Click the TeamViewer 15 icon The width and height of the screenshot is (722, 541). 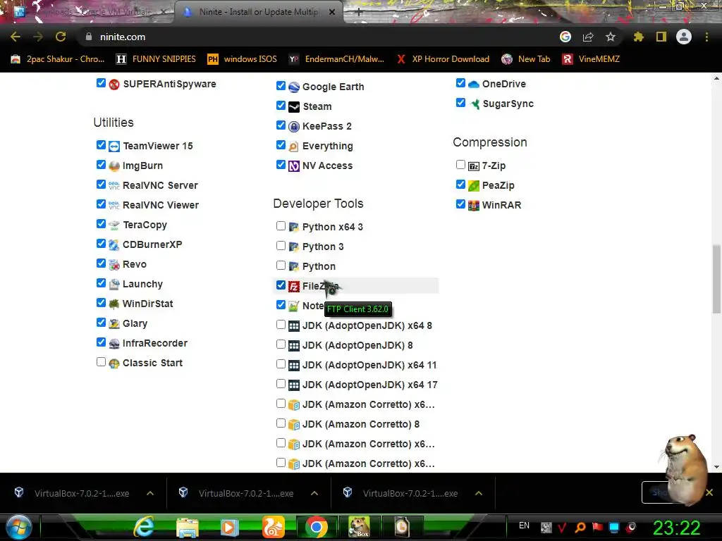tap(114, 147)
